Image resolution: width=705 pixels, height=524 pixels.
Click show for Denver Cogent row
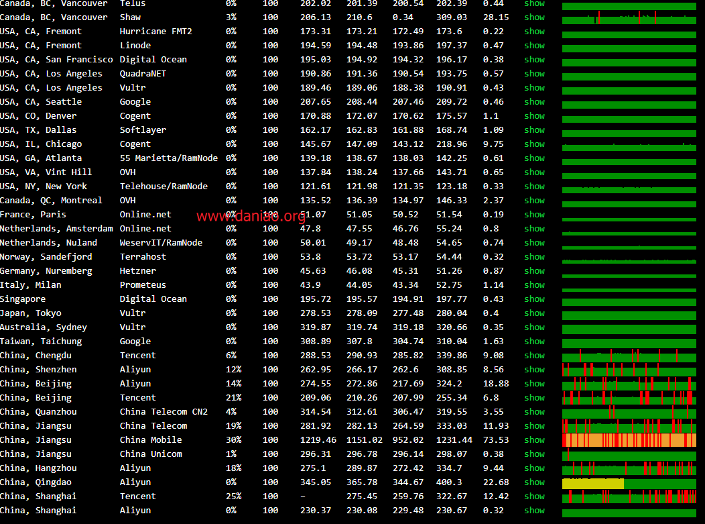pos(534,115)
